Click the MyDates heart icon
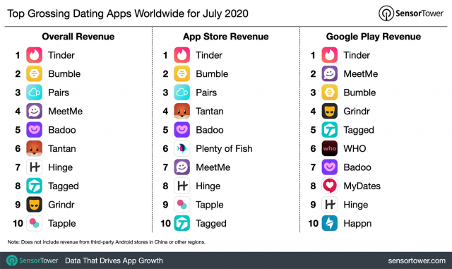 (x=330, y=186)
